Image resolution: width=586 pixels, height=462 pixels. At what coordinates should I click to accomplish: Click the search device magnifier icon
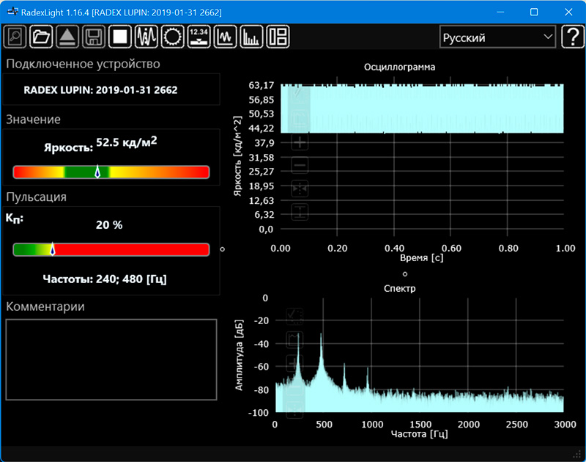tap(15, 36)
